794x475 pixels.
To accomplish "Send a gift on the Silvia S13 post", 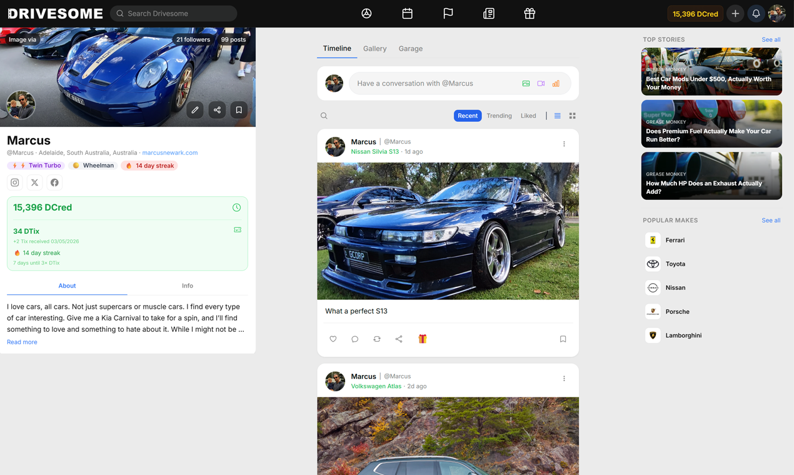I will tap(423, 339).
